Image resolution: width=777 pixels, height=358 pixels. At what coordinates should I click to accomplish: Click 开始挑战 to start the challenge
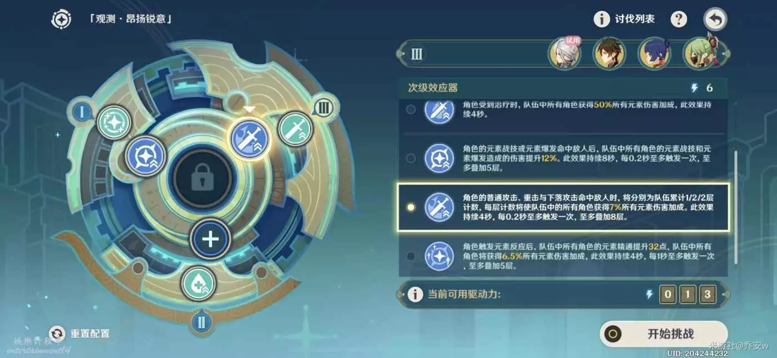click(x=664, y=334)
